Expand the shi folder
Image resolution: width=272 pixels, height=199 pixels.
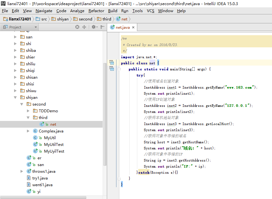(x=15, y=44)
